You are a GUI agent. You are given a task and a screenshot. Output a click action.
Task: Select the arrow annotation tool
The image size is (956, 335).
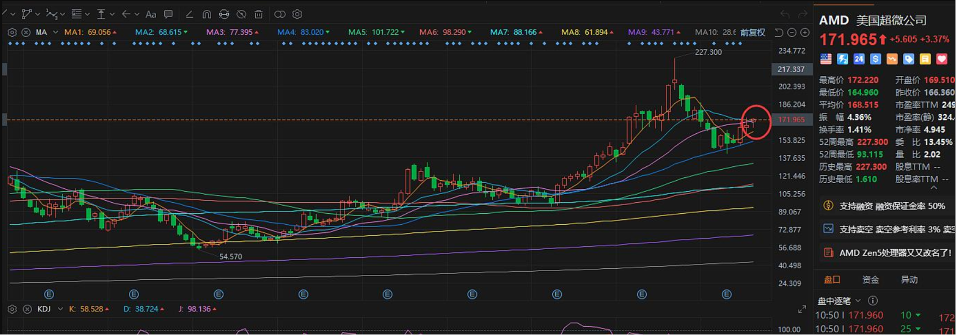[126, 14]
